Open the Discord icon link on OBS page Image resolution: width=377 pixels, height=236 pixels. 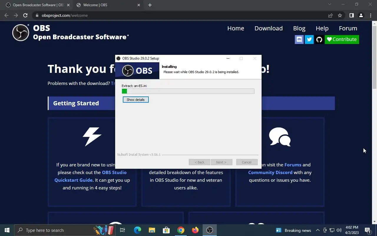click(x=299, y=39)
